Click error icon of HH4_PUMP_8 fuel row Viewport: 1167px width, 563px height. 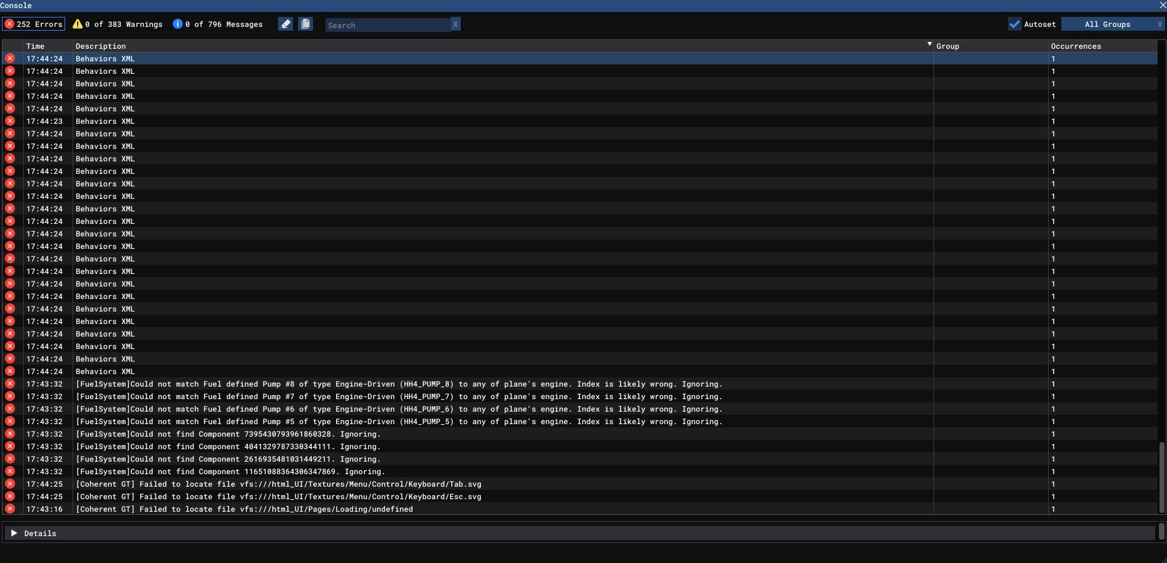click(10, 384)
